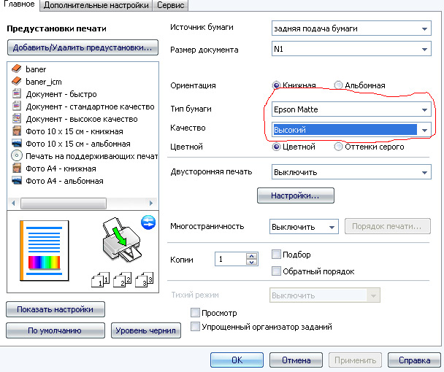
Task: Switch to Дополнительные настройки tab
Action: tap(96, 5)
